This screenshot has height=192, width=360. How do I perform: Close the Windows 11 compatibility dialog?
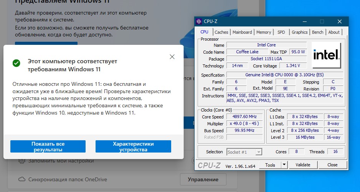[172, 57]
